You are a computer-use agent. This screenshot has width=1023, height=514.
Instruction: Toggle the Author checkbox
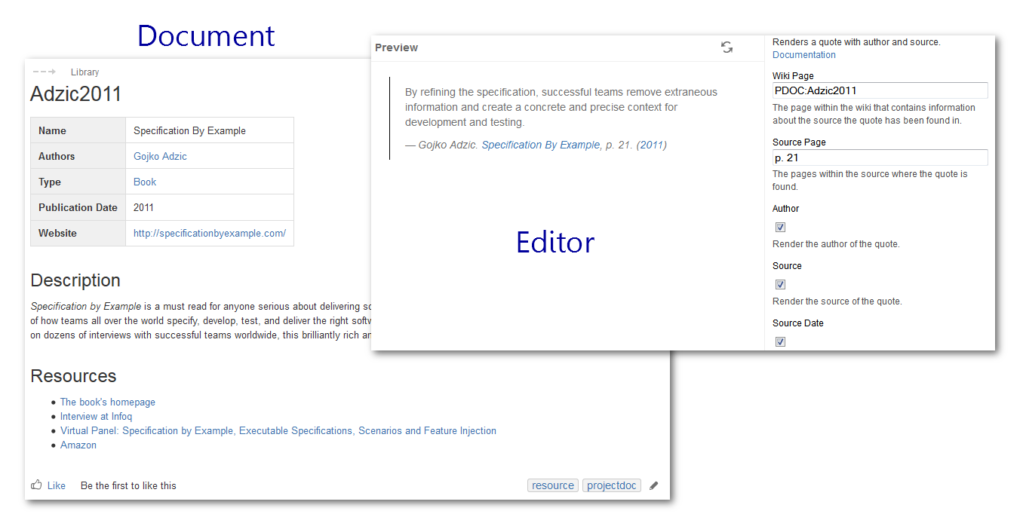tap(781, 227)
